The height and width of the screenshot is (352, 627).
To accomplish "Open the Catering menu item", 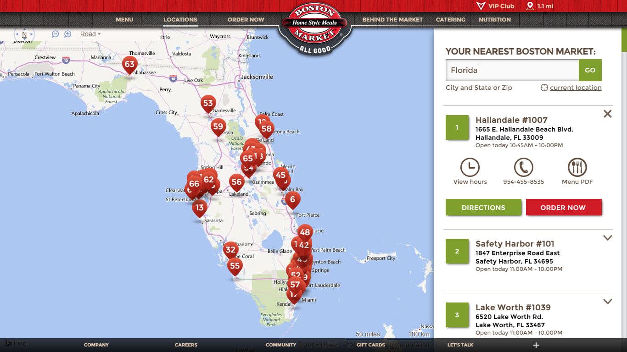I will [450, 20].
